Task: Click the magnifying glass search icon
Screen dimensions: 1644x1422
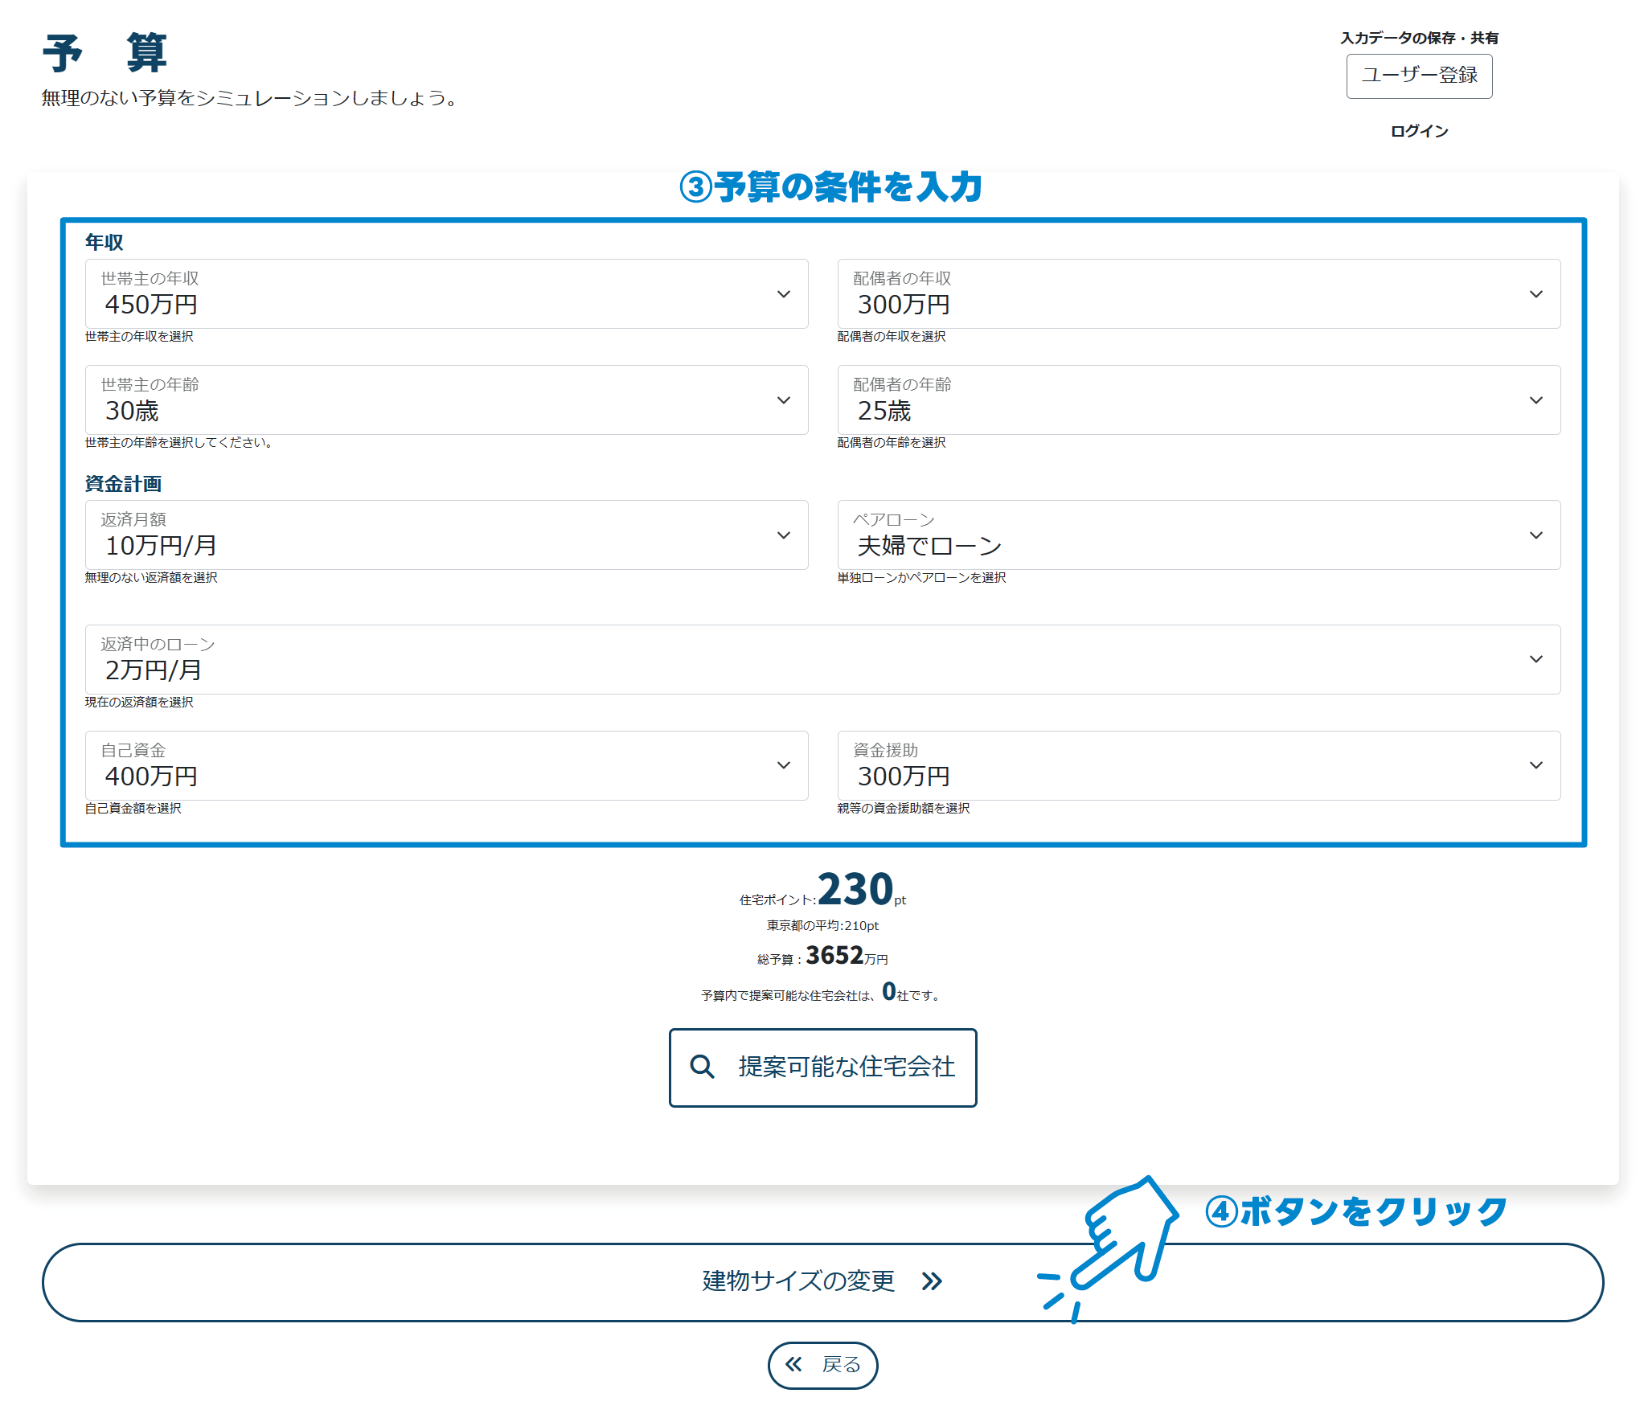Action: 702,1068
